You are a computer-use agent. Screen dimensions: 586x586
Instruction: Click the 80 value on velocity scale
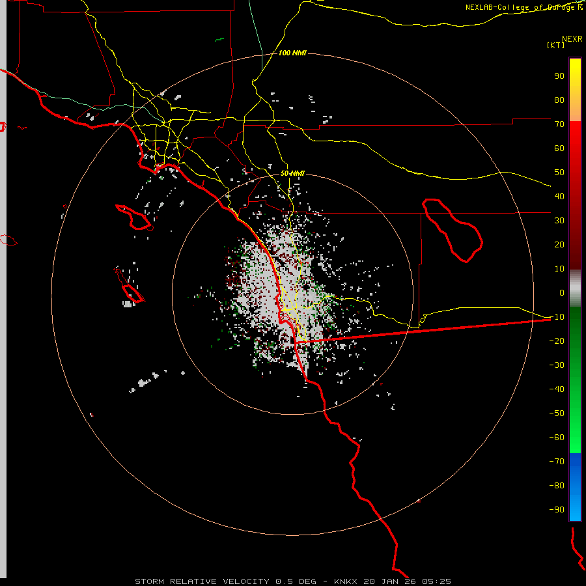559,100
